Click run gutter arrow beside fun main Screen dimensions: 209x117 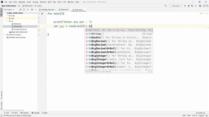[42, 14]
